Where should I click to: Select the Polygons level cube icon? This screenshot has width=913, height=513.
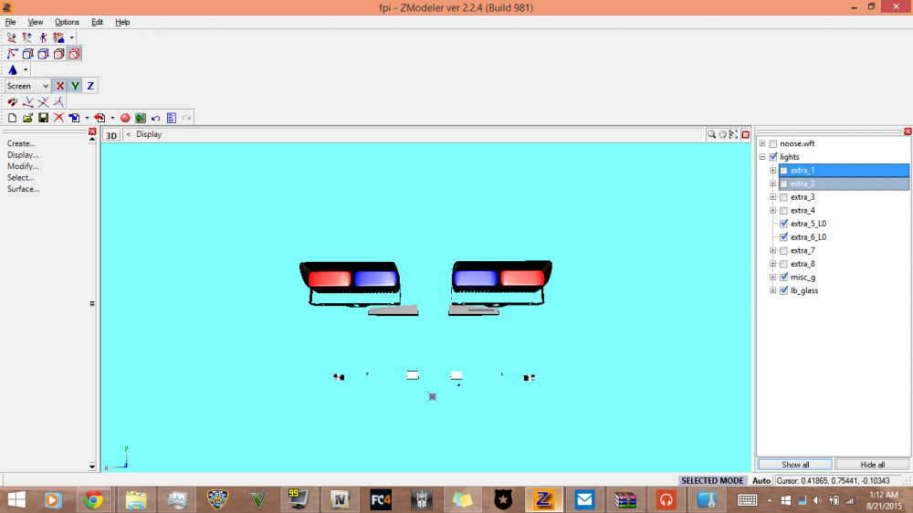[x=43, y=54]
